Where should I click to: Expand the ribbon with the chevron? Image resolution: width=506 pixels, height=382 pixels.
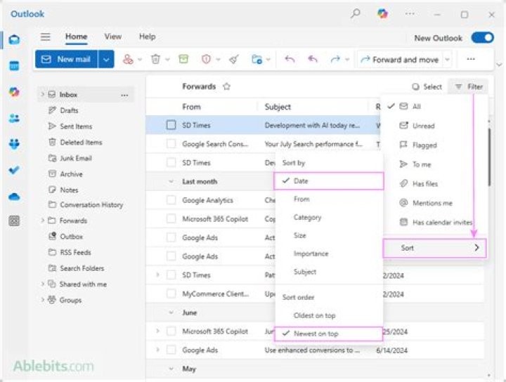499,65
